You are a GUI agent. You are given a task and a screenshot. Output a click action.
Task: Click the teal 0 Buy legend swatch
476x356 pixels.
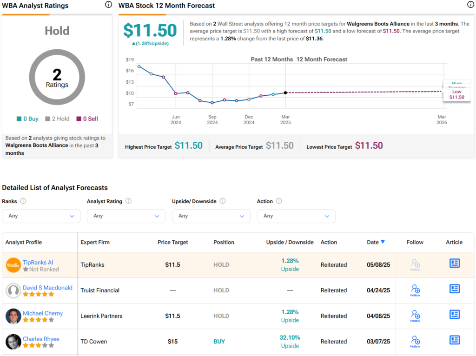coord(19,119)
